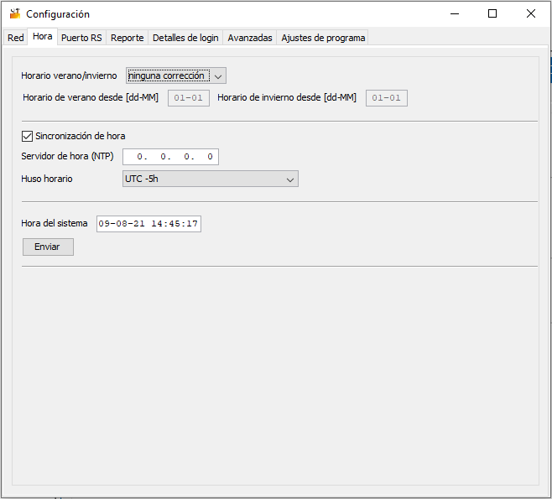Close the Configuración window

click(x=531, y=13)
